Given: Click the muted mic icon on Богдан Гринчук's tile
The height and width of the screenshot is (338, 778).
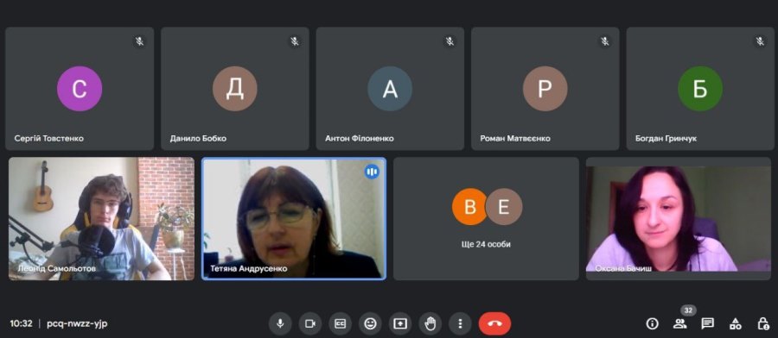Looking at the screenshot, I should (760, 41).
